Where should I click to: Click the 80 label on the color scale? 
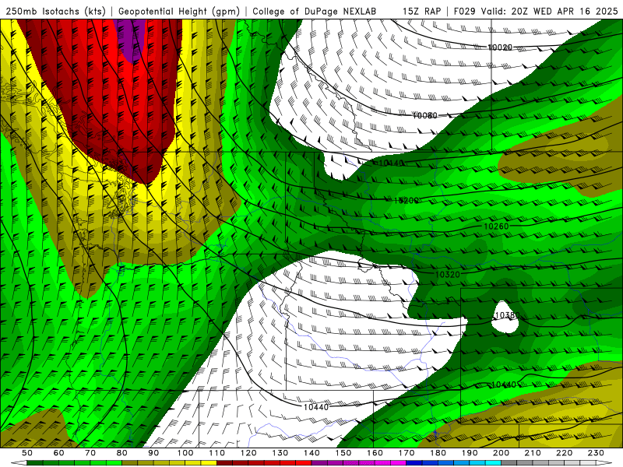(122, 453)
